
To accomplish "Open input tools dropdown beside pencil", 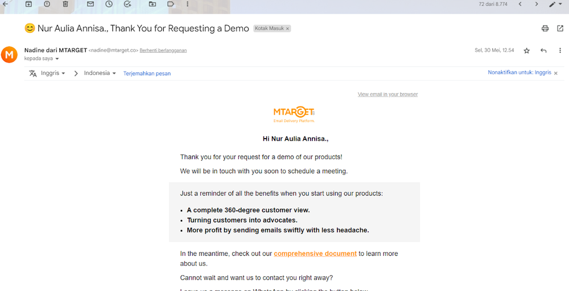I will click(x=561, y=5).
